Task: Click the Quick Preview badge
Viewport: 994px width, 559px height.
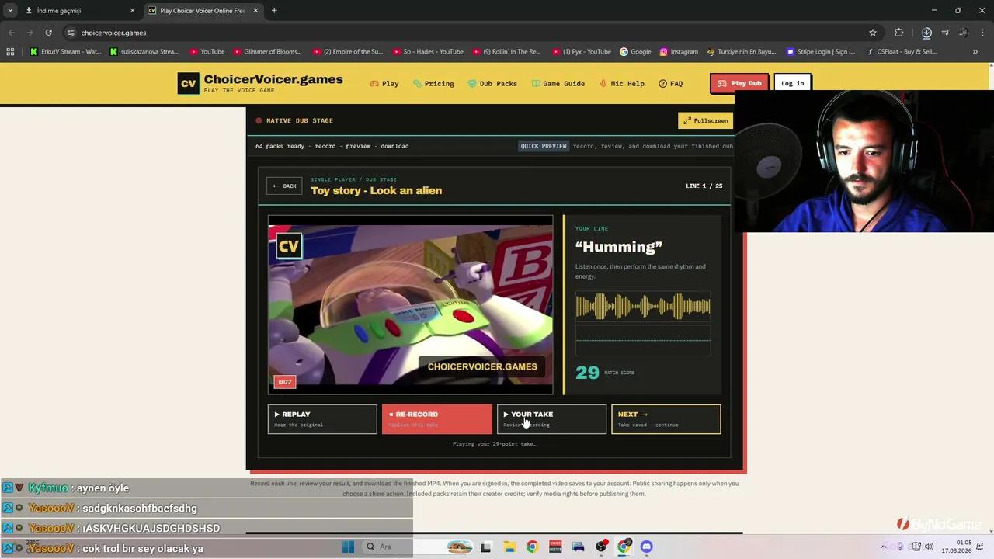Action: 544,146
